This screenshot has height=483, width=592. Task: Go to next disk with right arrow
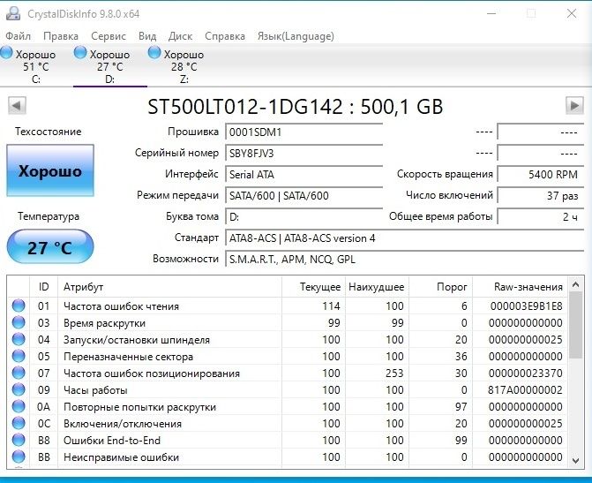coord(574,105)
